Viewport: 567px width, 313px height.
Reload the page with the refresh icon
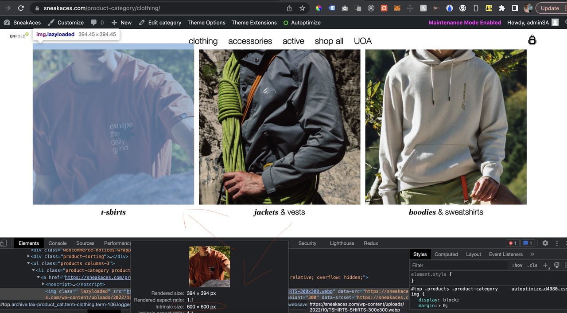(21, 8)
